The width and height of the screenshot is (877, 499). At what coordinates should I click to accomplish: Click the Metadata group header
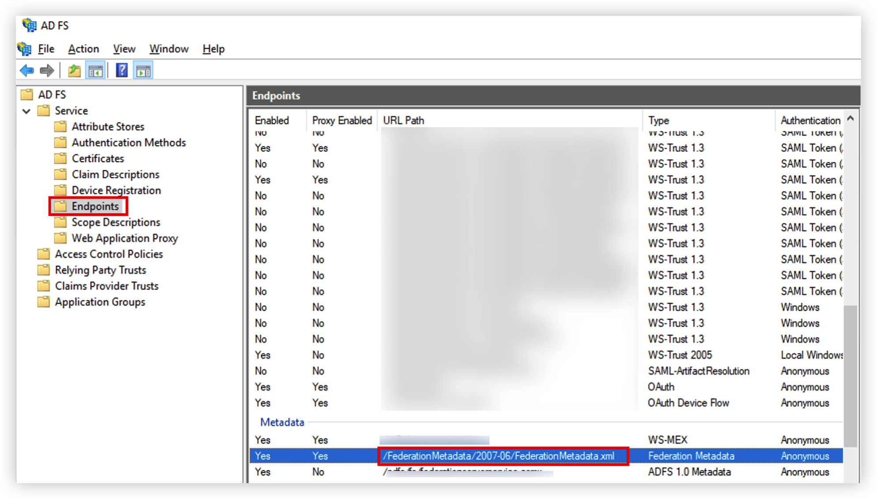282,422
